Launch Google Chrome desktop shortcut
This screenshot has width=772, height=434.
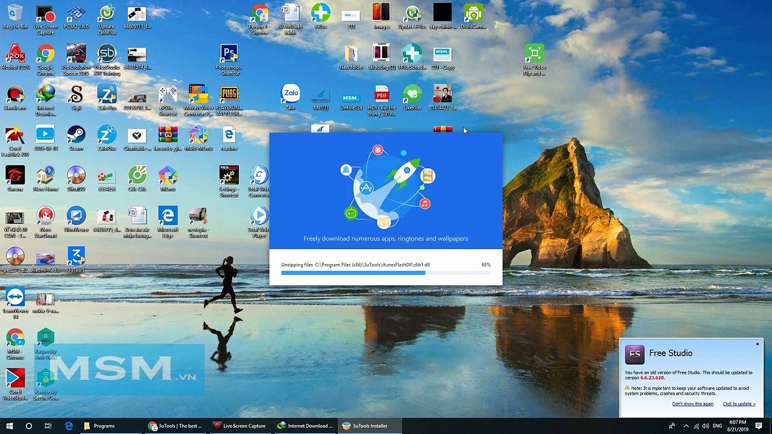tap(45, 60)
